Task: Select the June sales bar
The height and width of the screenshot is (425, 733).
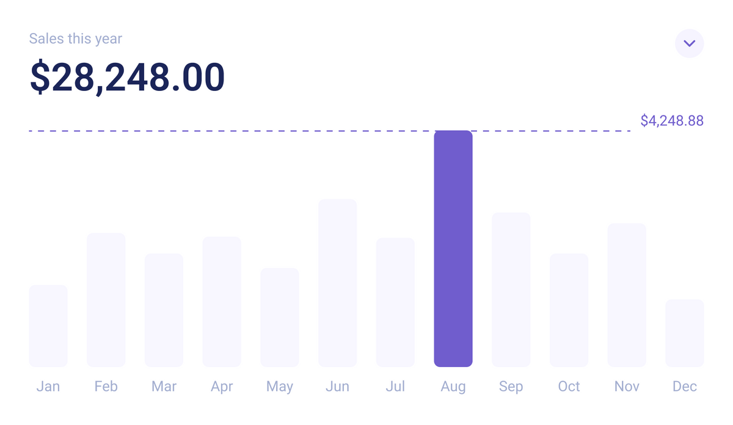Action: 337,283
